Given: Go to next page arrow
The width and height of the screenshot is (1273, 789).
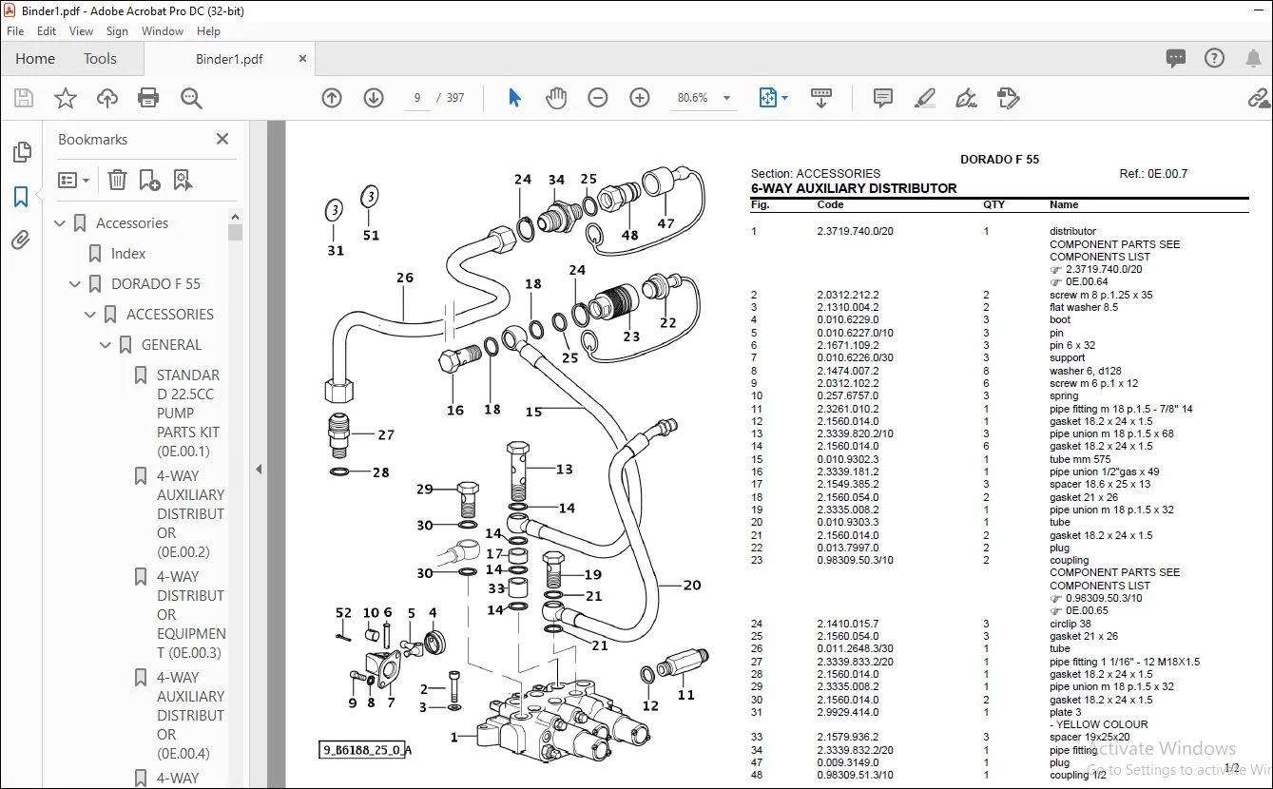Looking at the screenshot, I should pos(374,98).
